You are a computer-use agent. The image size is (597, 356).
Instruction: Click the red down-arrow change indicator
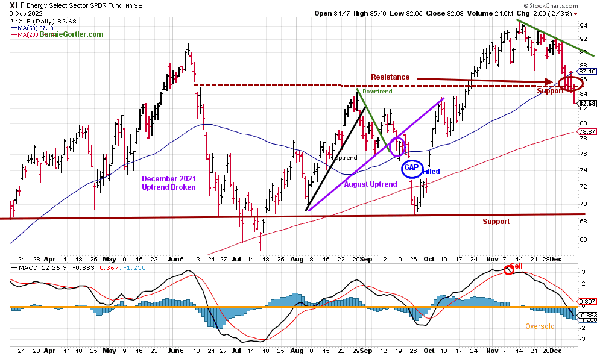coord(575,14)
